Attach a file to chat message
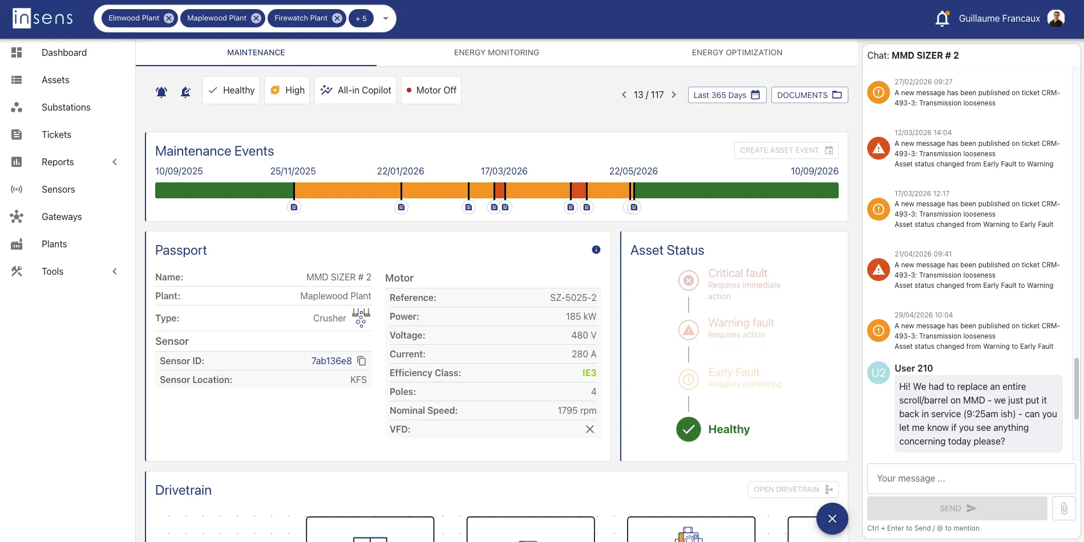The image size is (1084, 542). click(x=1064, y=508)
